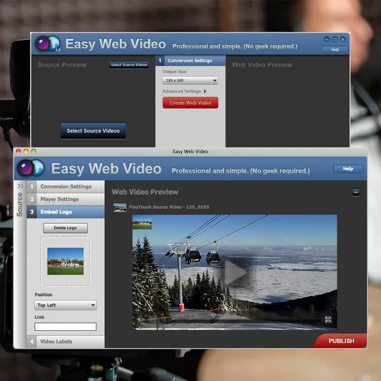Click large Select Source Videos button
This screenshot has width=381, height=381.
pyautogui.click(x=93, y=131)
